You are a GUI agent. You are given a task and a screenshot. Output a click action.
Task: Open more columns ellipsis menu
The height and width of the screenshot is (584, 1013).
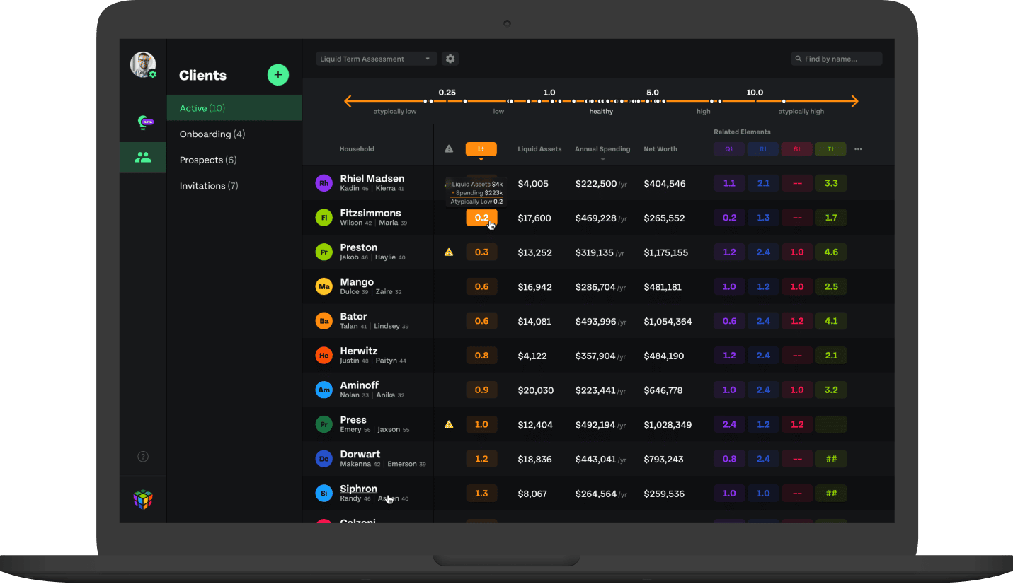tap(858, 149)
